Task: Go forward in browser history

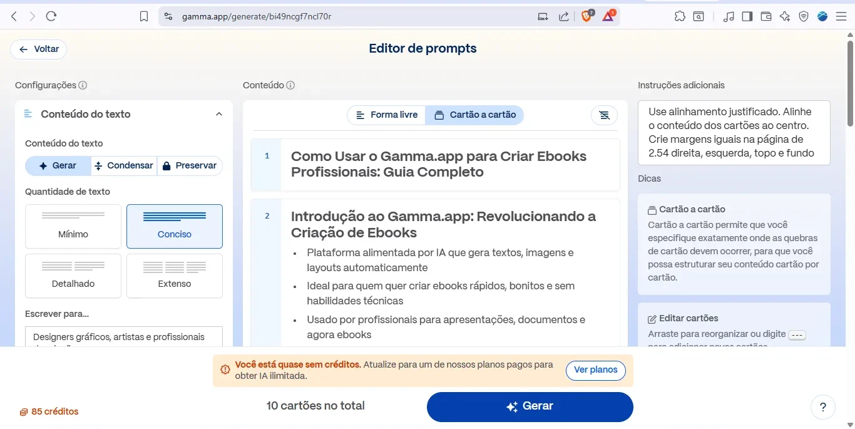Action: 33,16
